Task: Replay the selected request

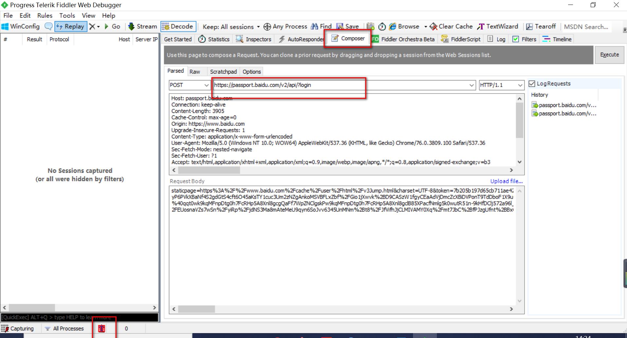Action: [x=71, y=27]
